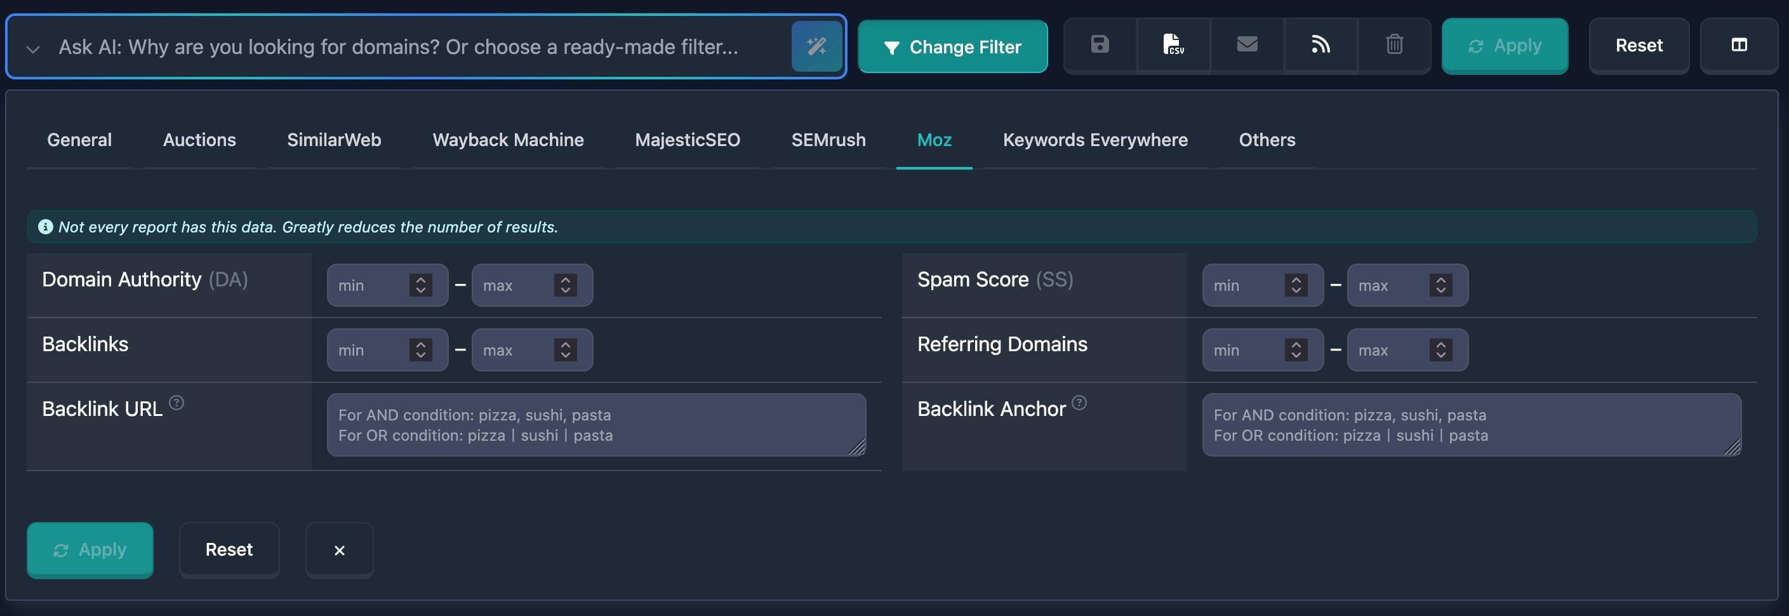Open the email report option
This screenshot has width=1789, height=616.
[1248, 46]
